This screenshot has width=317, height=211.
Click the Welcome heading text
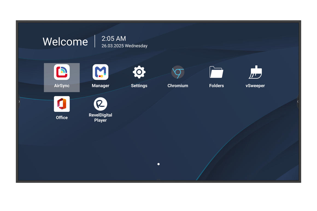[x=65, y=41]
